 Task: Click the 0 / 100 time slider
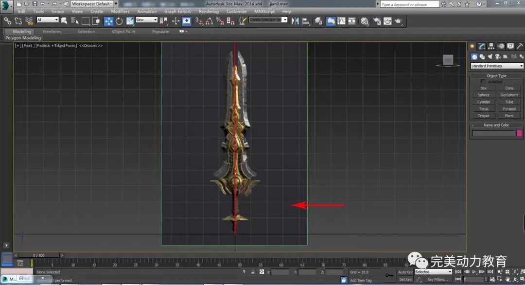[x=38, y=255]
